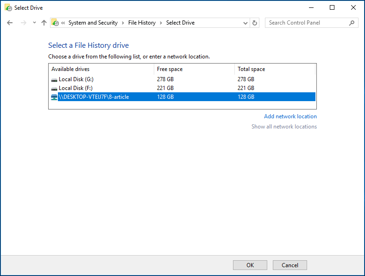Image resolution: width=365 pixels, height=276 pixels.
Task: Click Show all network locations link
Action: tap(284, 127)
